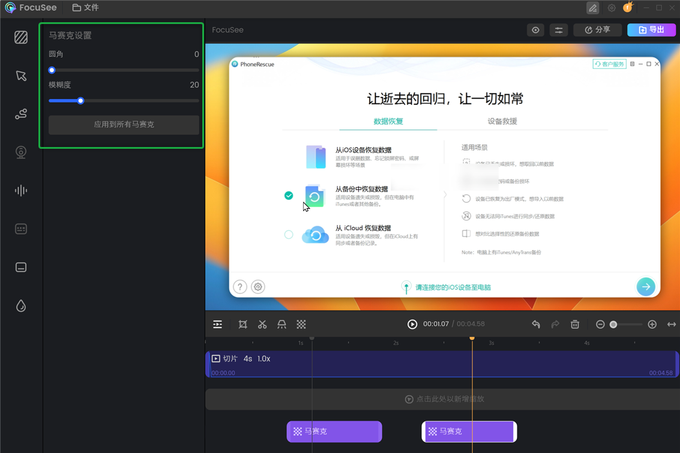Viewport: 680px width, 453px height.
Task: Switch to 设备救援 tab in PhoneRescue
Action: pyautogui.click(x=502, y=121)
